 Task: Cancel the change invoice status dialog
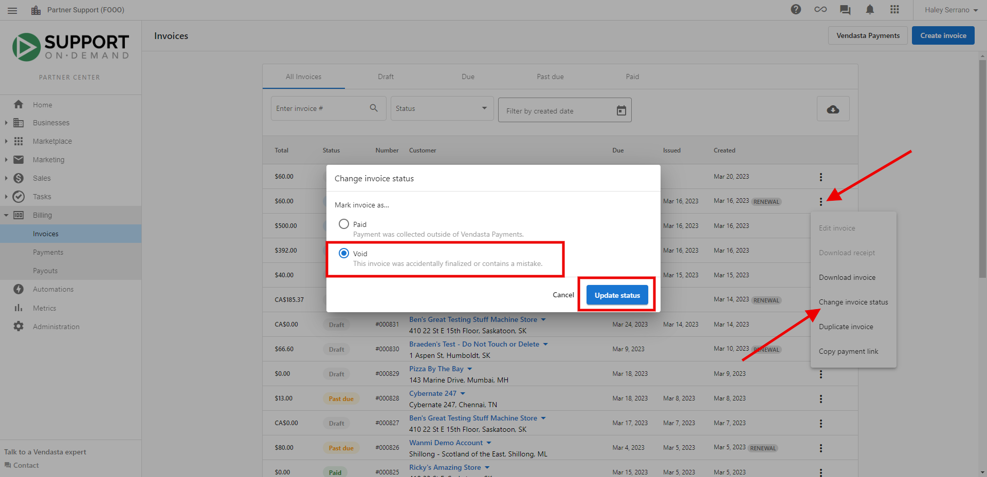pos(563,295)
